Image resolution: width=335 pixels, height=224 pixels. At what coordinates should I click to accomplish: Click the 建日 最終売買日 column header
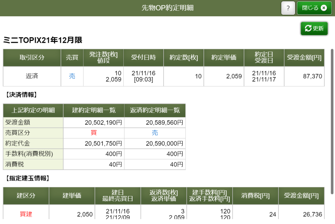click(x=118, y=196)
